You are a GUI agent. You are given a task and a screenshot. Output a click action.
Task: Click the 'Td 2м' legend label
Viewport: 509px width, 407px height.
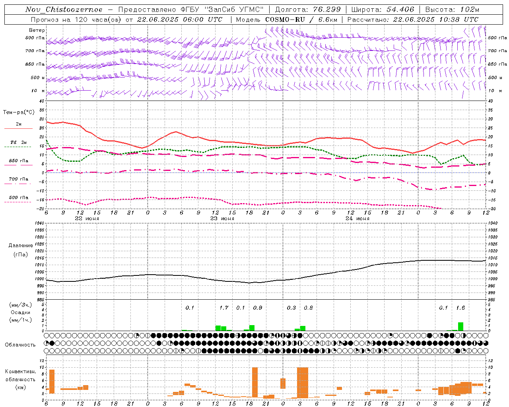click(x=18, y=142)
